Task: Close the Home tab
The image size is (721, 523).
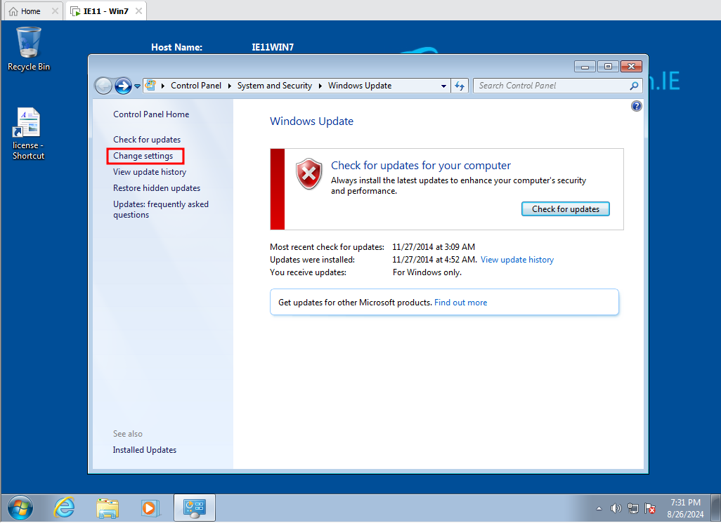Action: [x=56, y=11]
